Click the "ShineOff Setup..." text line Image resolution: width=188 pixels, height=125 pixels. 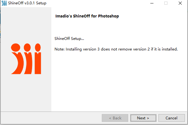coord(69,39)
